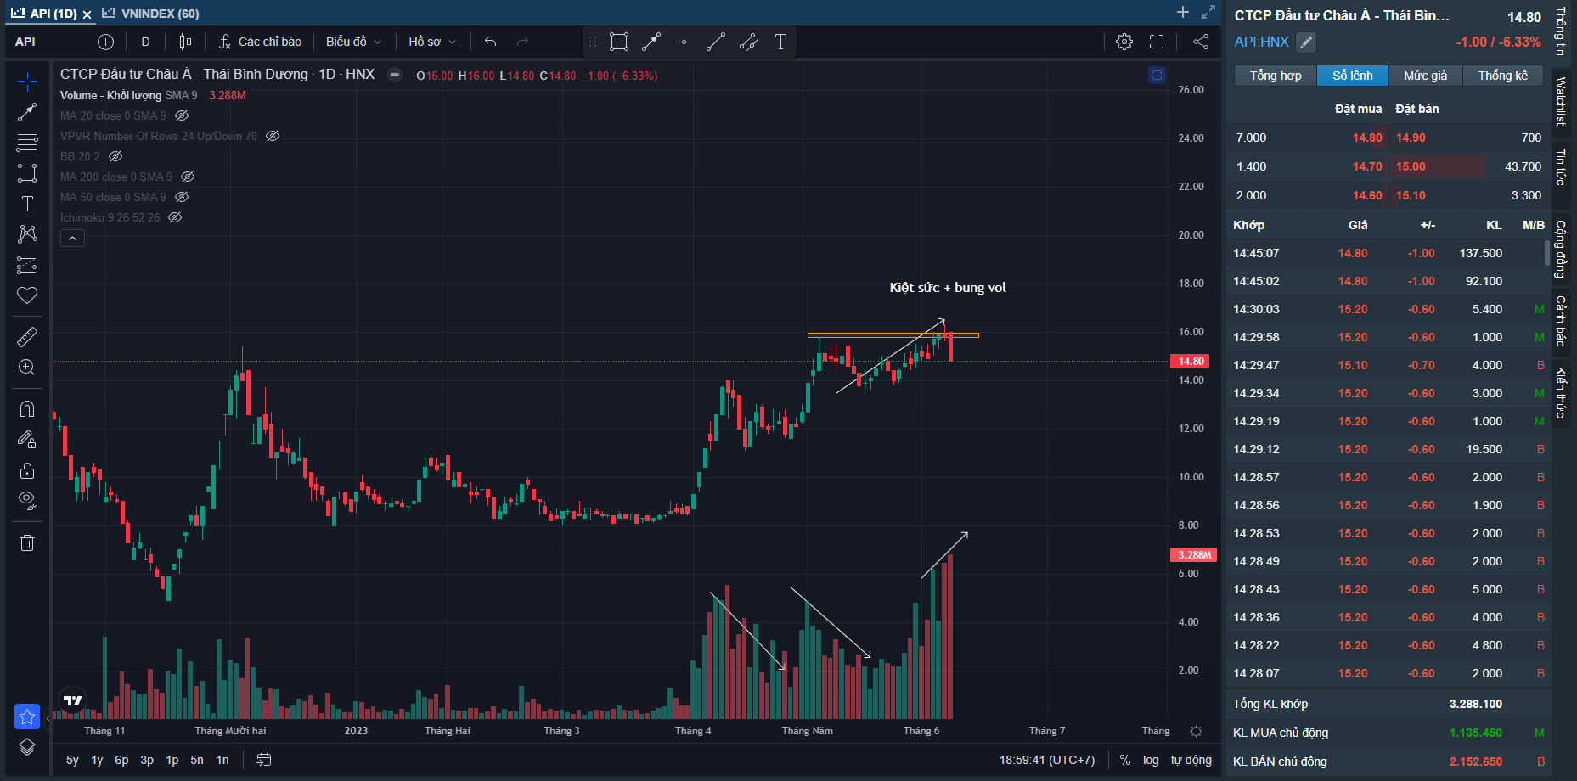Viewport: 1577px width, 781px height.
Task: Open the object tree layers icon
Action: tap(27, 747)
